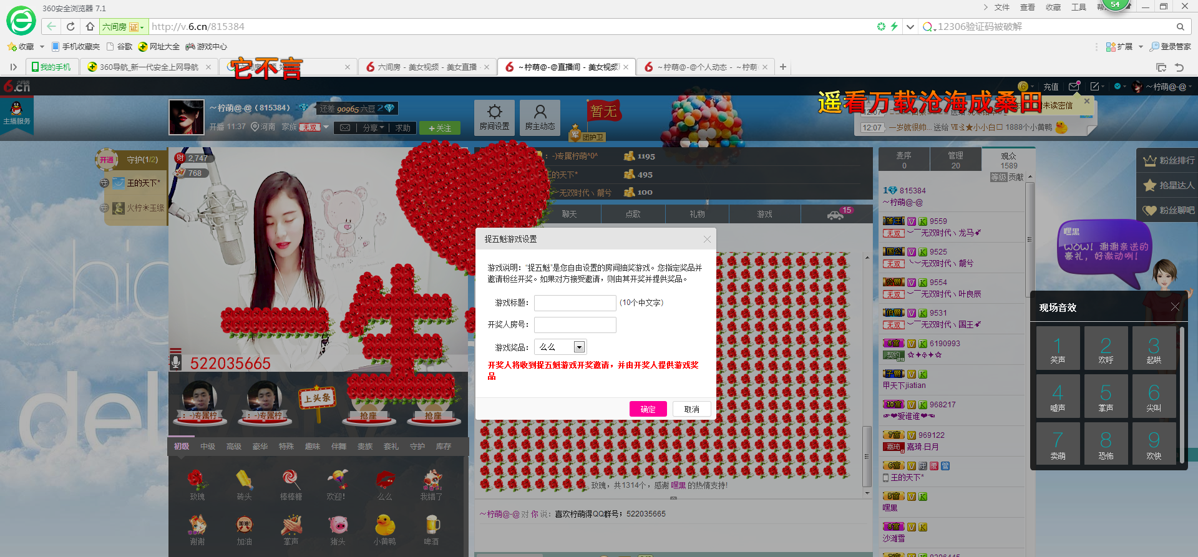Switch to 中级 gift tab
Image resolution: width=1198 pixels, height=557 pixels.
[208, 447]
